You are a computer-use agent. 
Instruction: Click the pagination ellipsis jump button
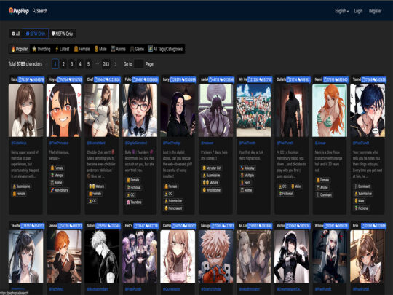click(x=97, y=64)
